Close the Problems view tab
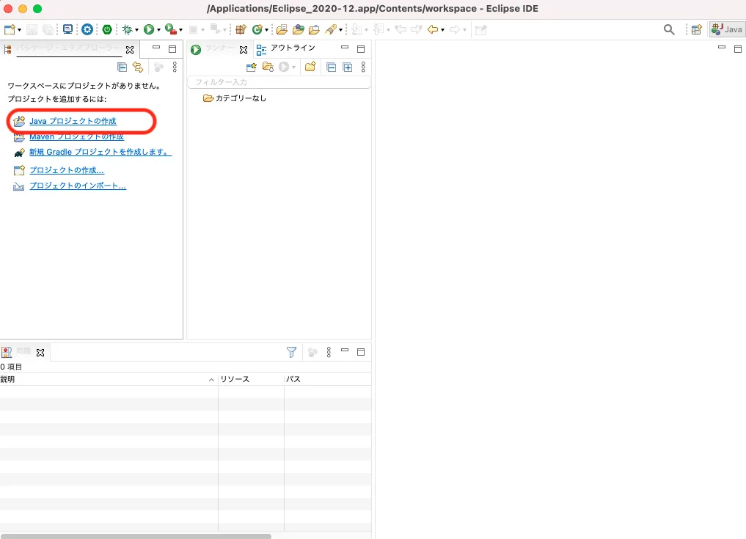The image size is (746, 539). (40, 353)
